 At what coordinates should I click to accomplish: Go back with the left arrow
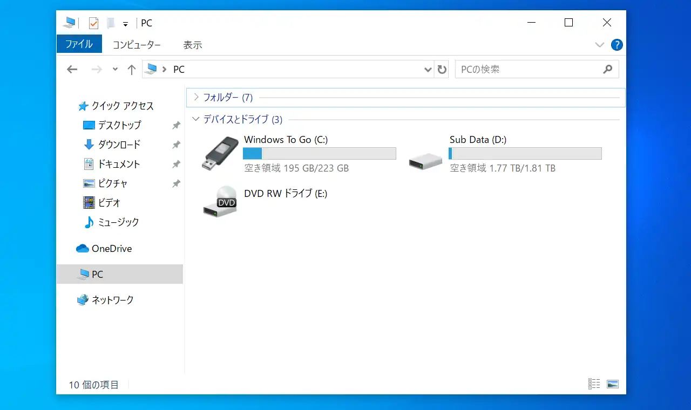pyautogui.click(x=72, y=69)
